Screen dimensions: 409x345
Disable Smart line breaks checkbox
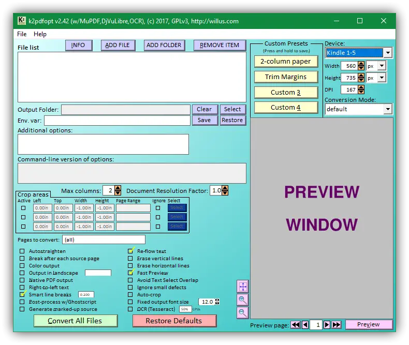click(22, 294)
